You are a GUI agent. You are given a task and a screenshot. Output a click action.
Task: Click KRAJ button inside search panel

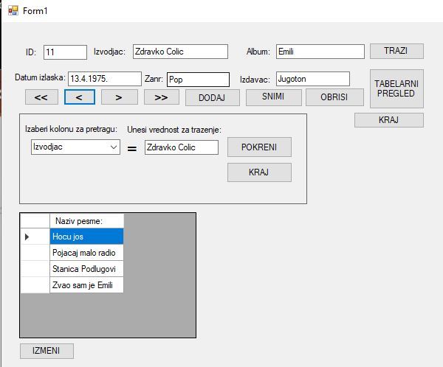tap(259, 172)
